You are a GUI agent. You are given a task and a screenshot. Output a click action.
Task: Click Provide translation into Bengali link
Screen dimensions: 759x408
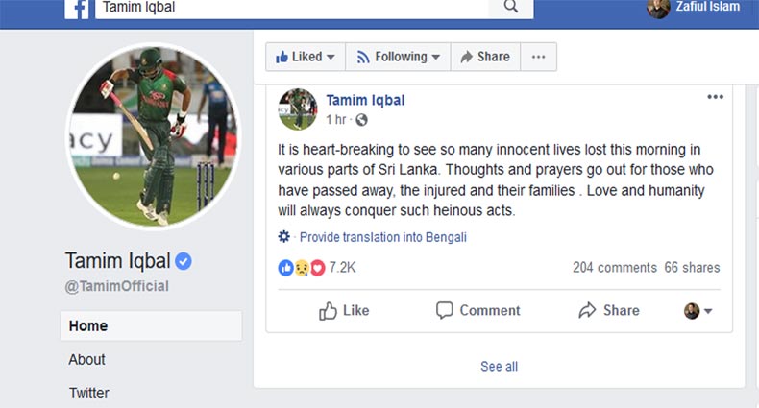point(382,237)
